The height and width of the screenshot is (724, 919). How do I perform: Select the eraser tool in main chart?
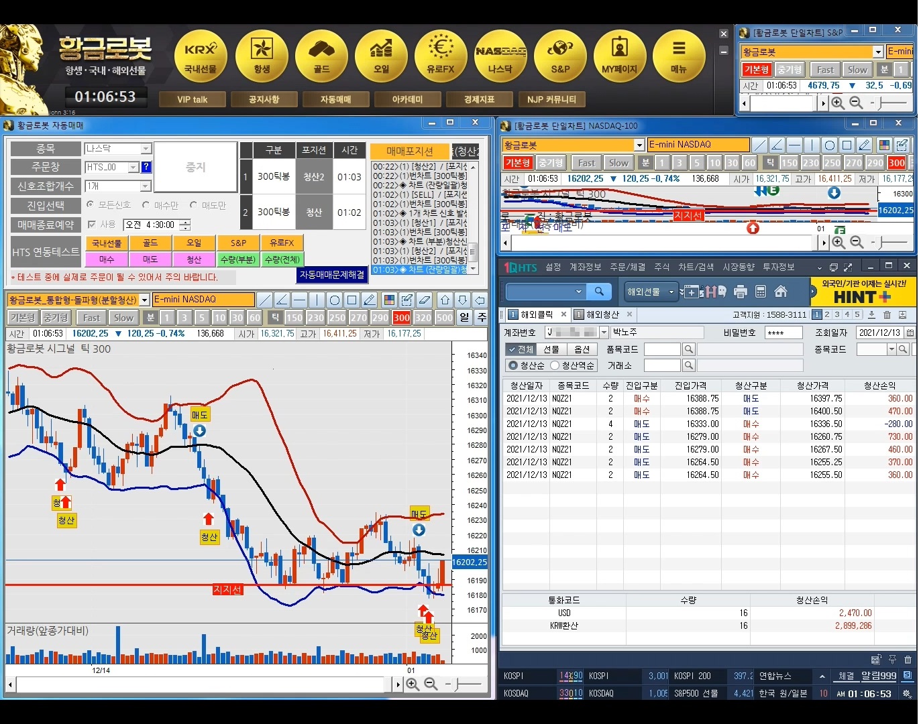[x=424, y=300]
